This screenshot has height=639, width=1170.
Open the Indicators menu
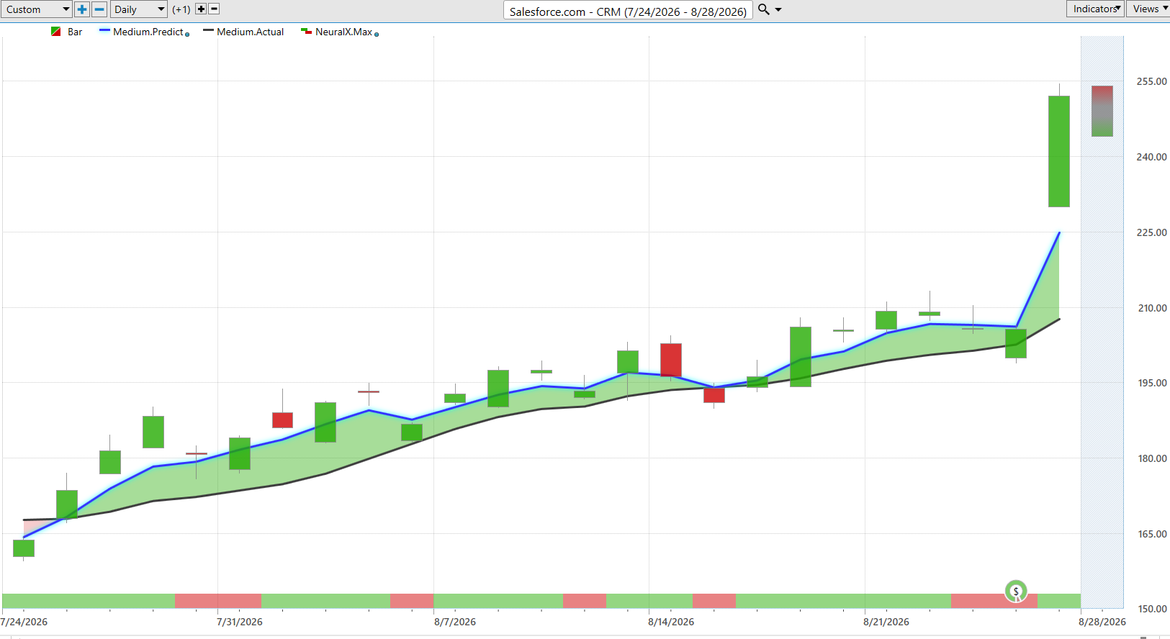coord(1095,9)
